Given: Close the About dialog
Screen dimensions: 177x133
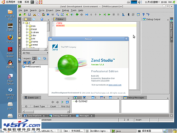Looking at the screenshot, I should tap(126, 39).
